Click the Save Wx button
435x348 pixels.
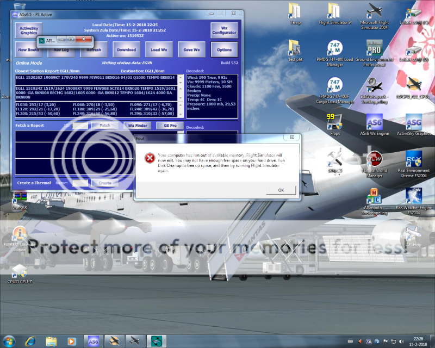pos(191,49)
